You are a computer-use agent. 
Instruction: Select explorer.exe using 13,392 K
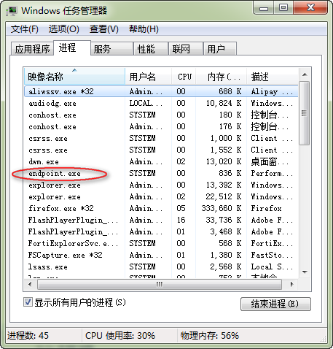point(161,185)
